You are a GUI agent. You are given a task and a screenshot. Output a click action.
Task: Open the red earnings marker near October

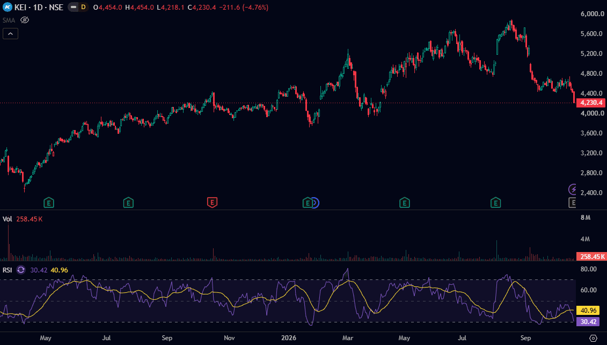pos(212,203)
